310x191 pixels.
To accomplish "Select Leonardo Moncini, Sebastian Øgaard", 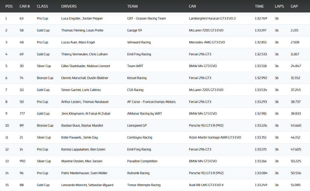I will (x=87, y=185).
